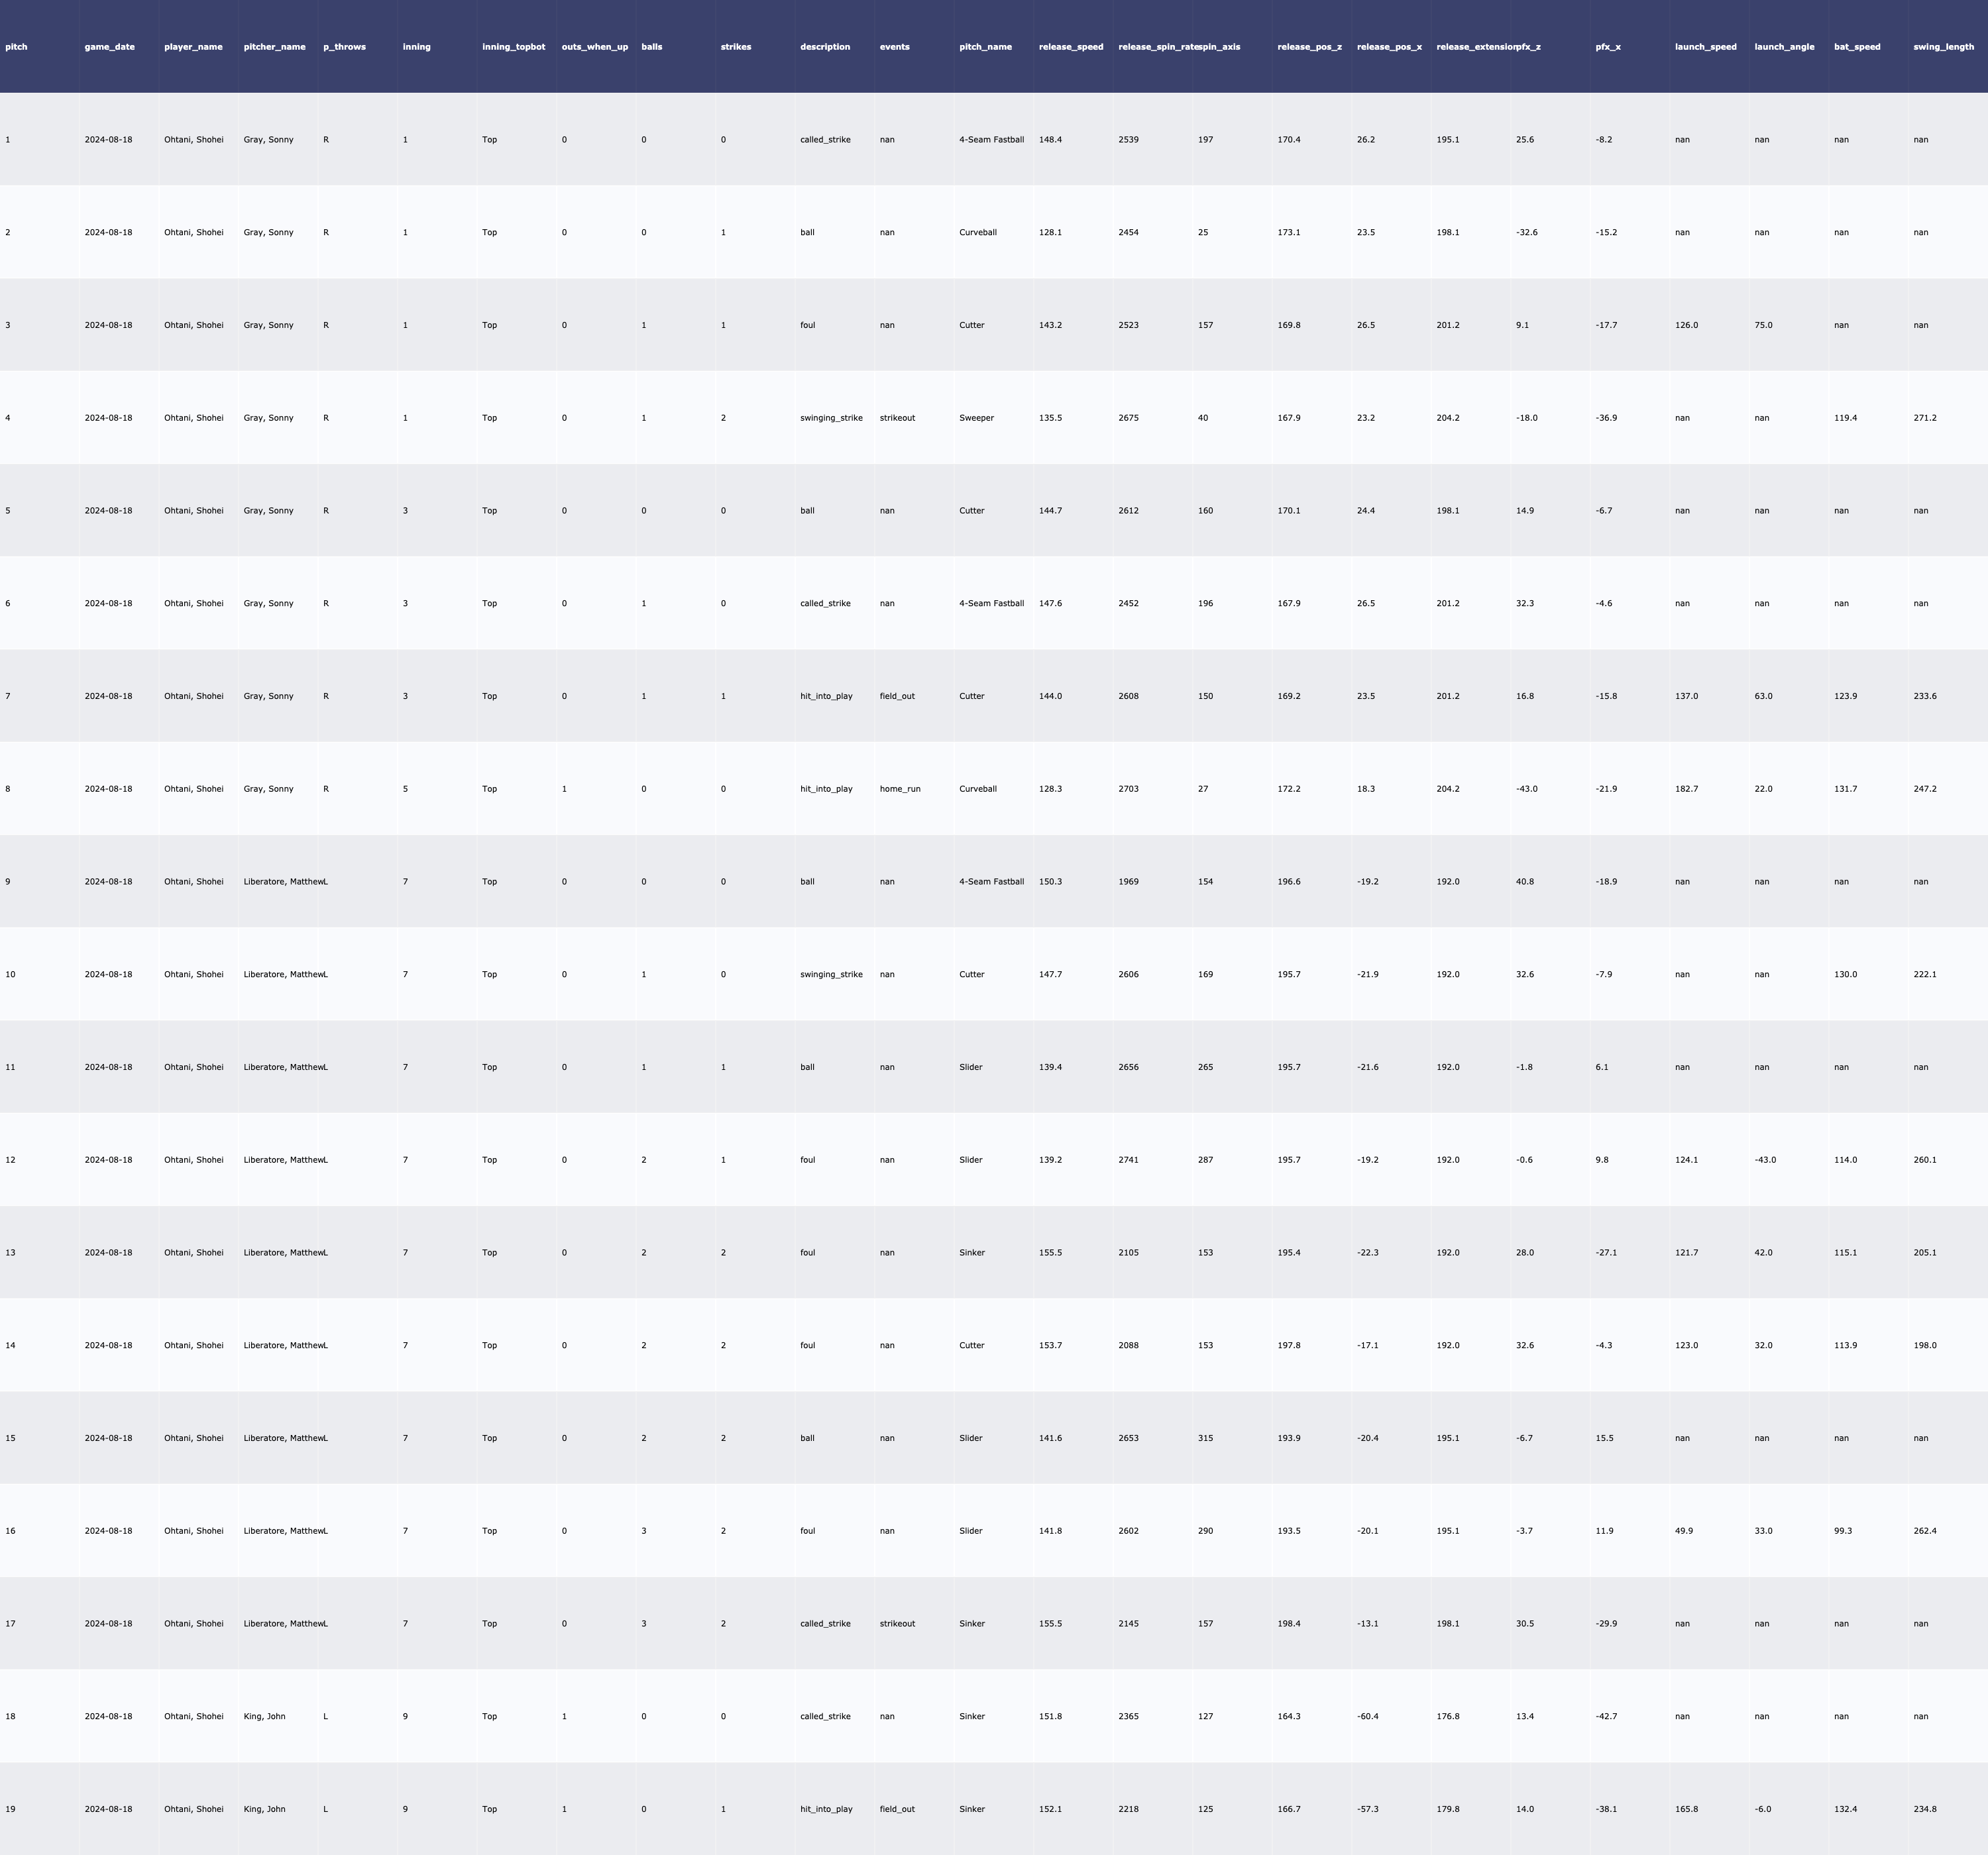Image resolution: width=1988 pixels, height=1855 pixels.
Task: Select the -60.4 release_pos_x cell
Action: click(x=1367, y=1716)
